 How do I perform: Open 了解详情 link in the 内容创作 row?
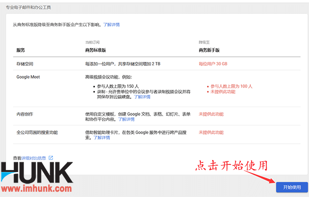tap(126, 119)
